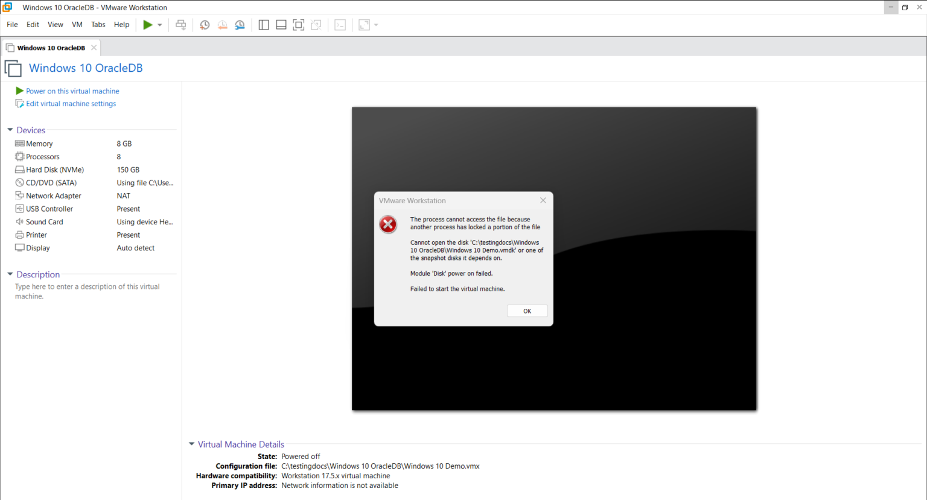
Task: Open the power options dropdown arrow
Action: pyautogui.click(x=158, y=25)
